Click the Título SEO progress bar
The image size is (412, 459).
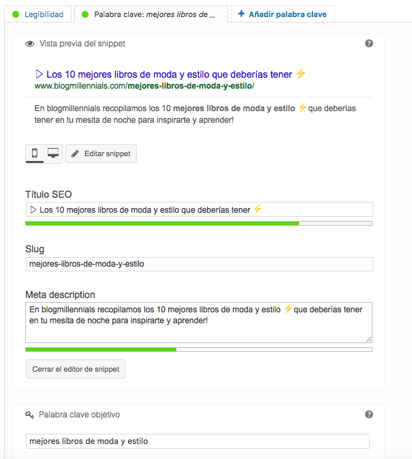198,223
